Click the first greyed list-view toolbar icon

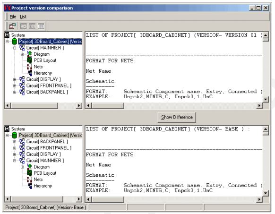pos(24,26)
